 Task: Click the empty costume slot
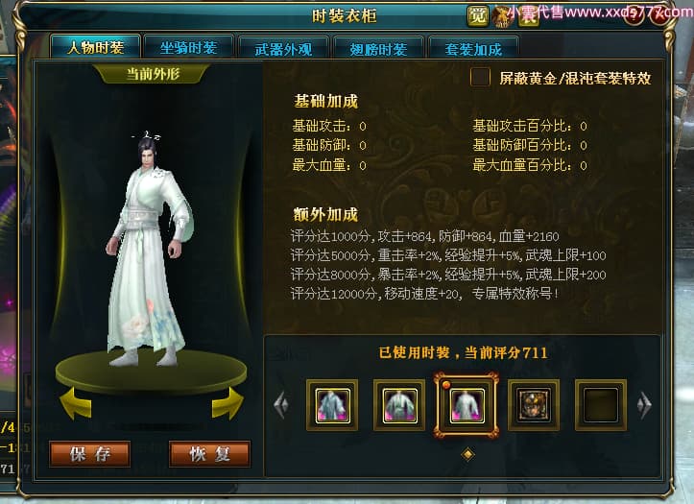(601, 405)
